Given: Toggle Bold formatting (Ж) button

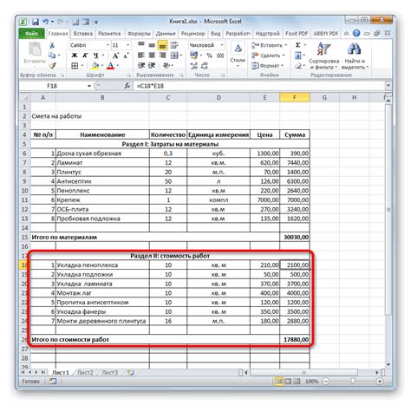Looking at the screenshot, I should [75, 56].
